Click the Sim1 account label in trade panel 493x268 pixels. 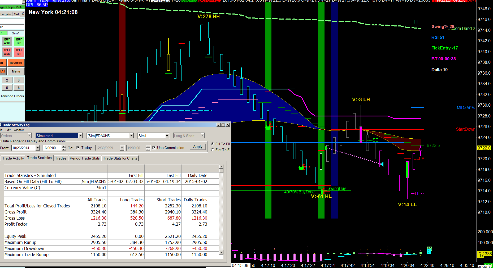point(16,33)
